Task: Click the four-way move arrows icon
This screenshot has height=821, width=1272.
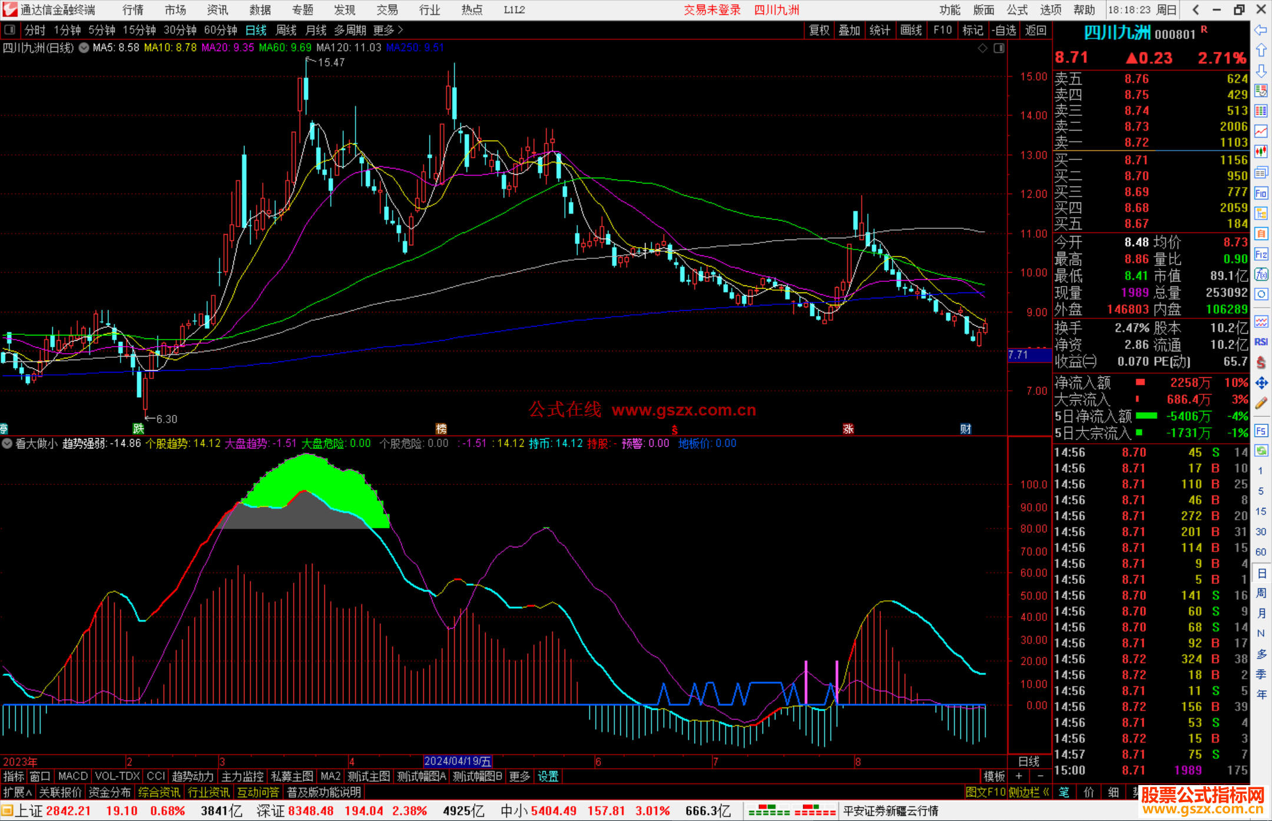Action: pyautogui.click(x=1261, y=383)
